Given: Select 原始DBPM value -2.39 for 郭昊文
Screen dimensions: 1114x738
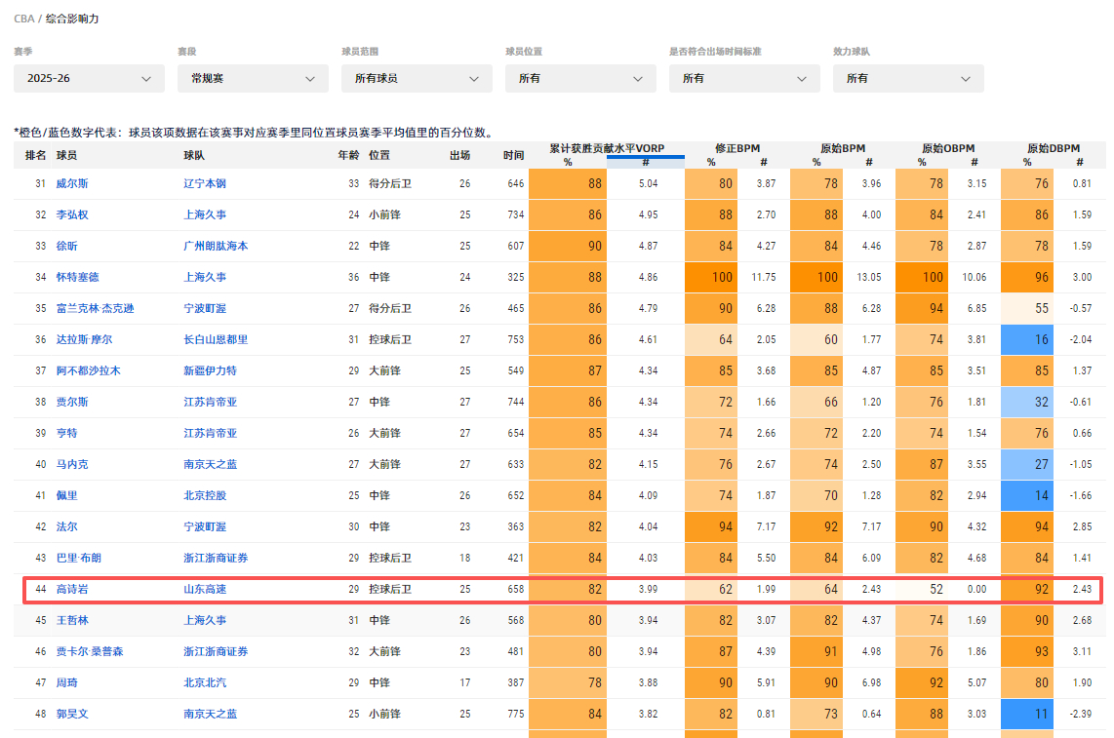Looking at the screenshot, I should [x=1081, y=715].
